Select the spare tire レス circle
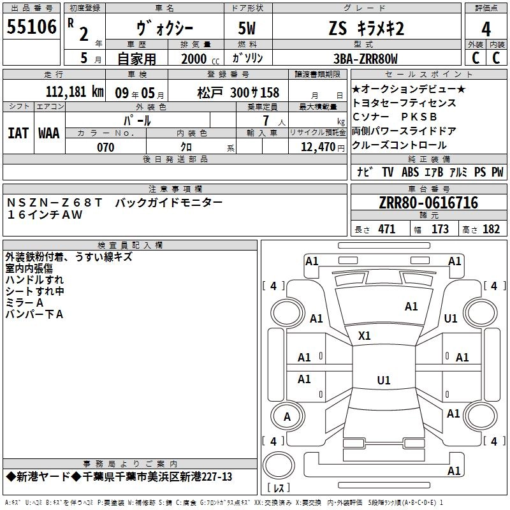Screen dimensions: 510x510 (279, 465)
